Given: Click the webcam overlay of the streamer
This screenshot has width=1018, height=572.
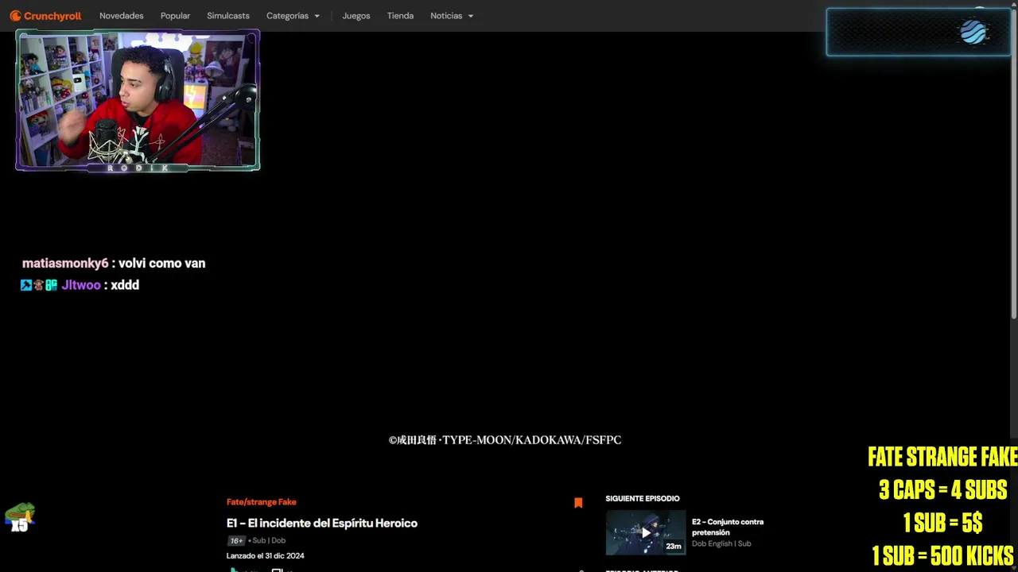Looking at the screenshot, I should (138, 100).
